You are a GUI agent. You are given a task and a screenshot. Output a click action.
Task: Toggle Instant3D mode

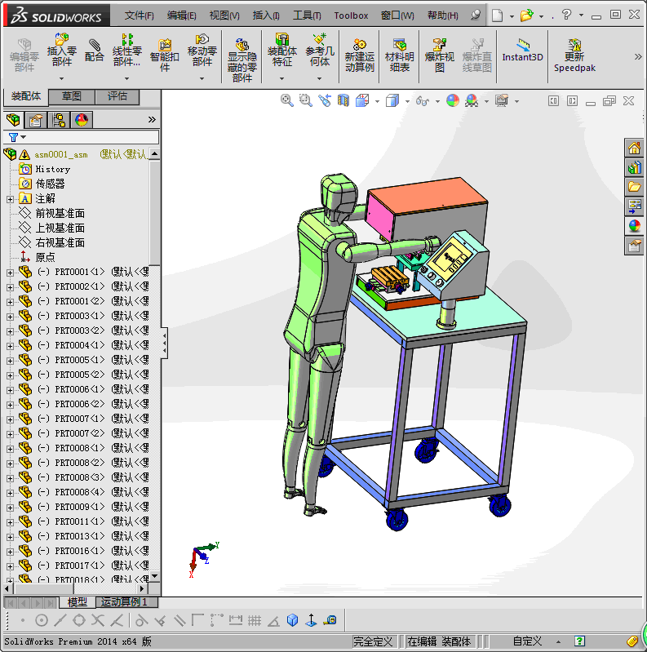(x=523, y=51)
